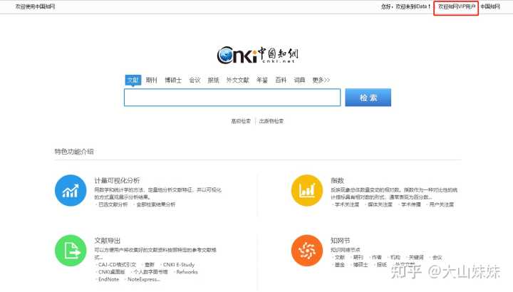Screen dimensions: 513x292
Task: Expand the 更多>> search categories
Action: click(x=321, y=80)
